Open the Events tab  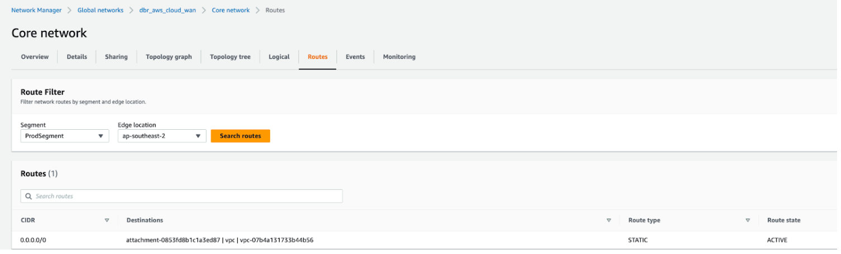(x=355, y=57)
